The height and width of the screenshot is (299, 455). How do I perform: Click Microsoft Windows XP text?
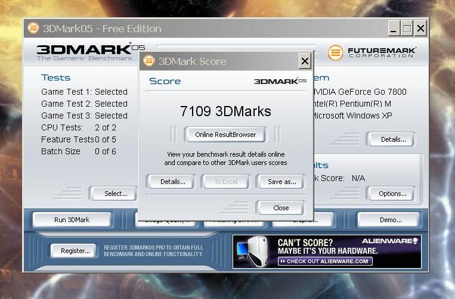(x=353, y=116)
